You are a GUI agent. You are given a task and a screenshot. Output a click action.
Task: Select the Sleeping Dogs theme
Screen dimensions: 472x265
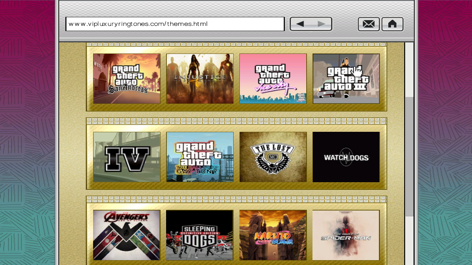200,235
